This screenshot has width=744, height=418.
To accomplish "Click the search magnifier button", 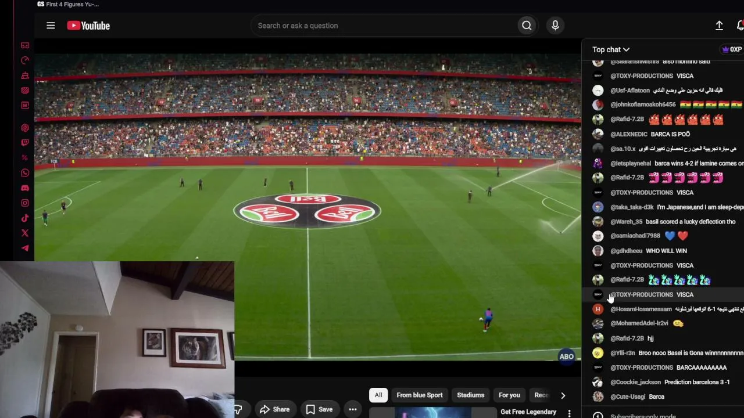I will pyautogui.click(x=527, y=26).
